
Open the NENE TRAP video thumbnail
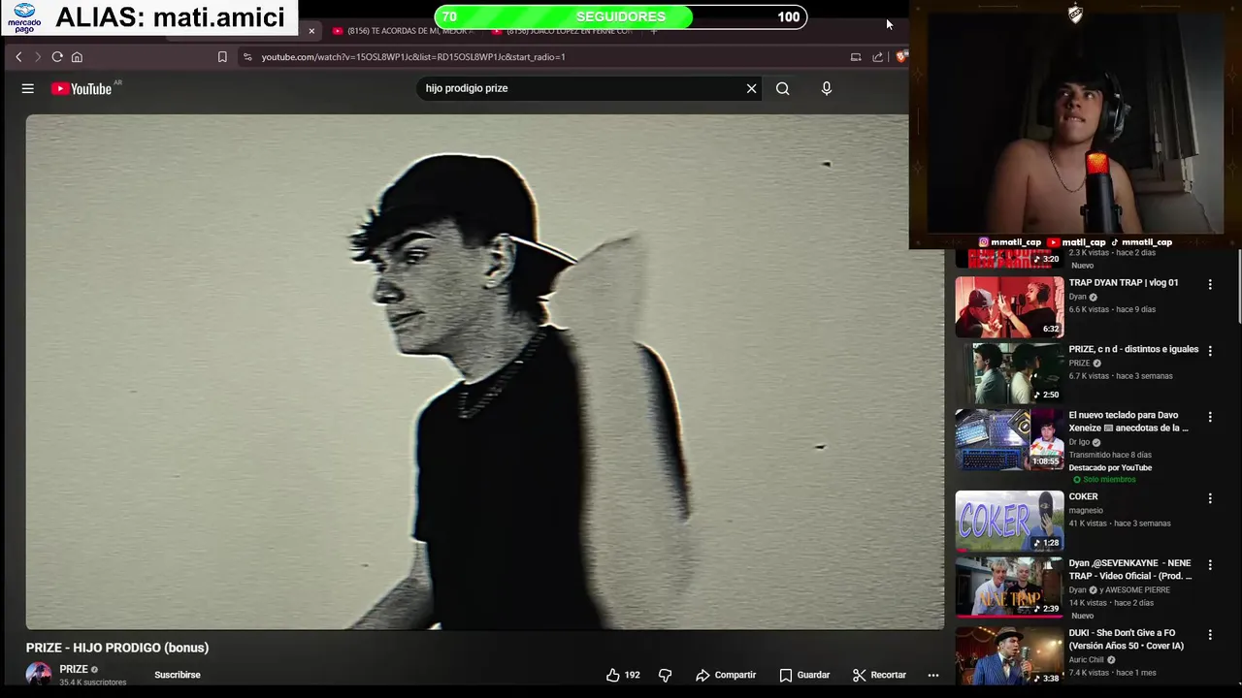coord(1009,587)
